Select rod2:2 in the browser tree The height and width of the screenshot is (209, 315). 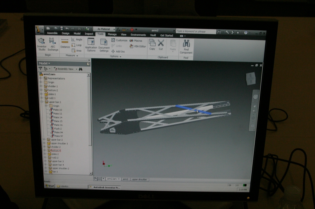[x=54, y=158]
